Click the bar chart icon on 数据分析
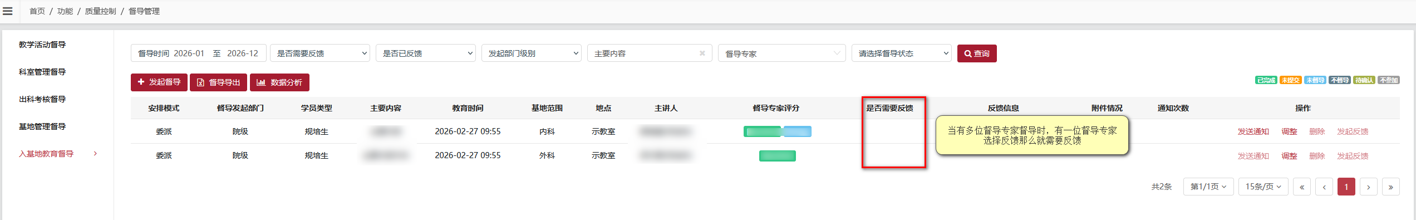Viewport: 1416px width, 220px height. 260,82
